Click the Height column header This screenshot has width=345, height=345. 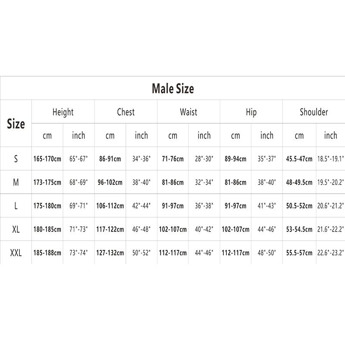(x=63, y=112)
